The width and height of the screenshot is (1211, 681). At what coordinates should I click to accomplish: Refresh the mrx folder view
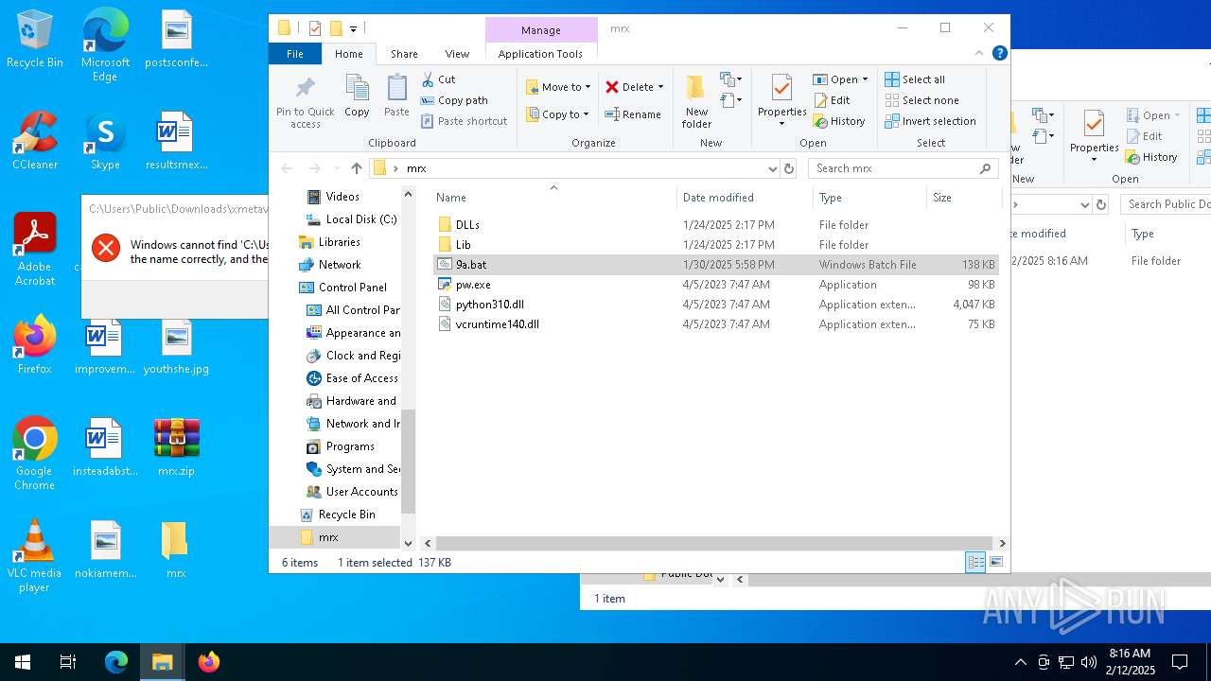click(x=789, y=168)
